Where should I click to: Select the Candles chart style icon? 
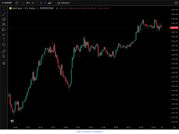tap(45, 3)
